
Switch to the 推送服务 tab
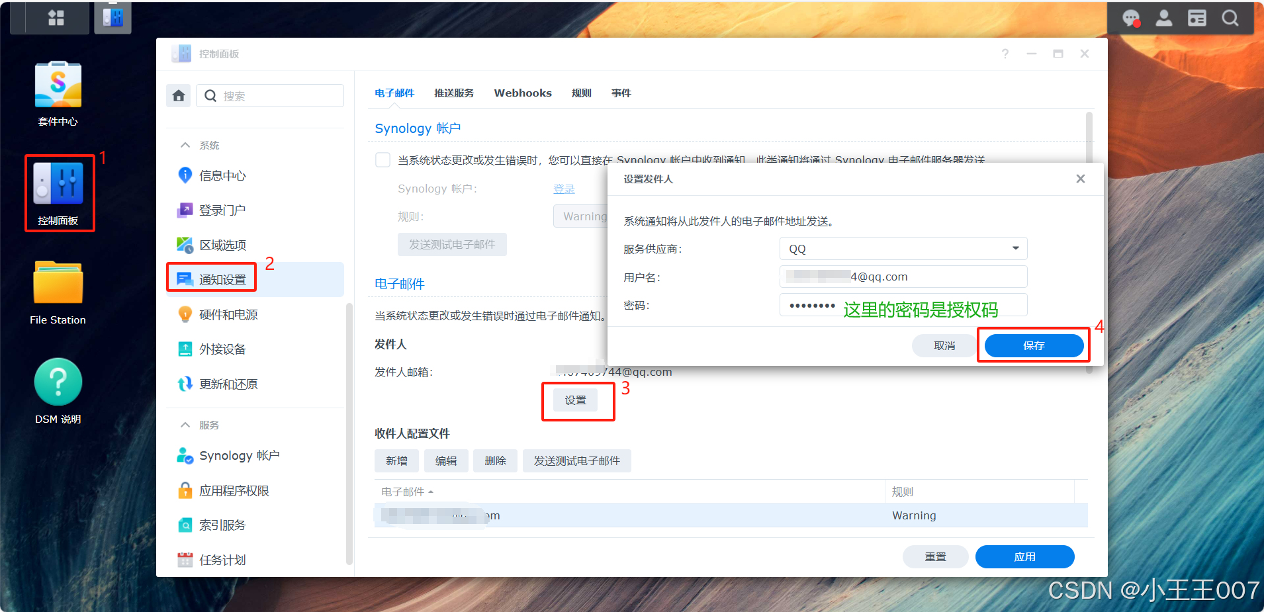(x=454, y=93)
